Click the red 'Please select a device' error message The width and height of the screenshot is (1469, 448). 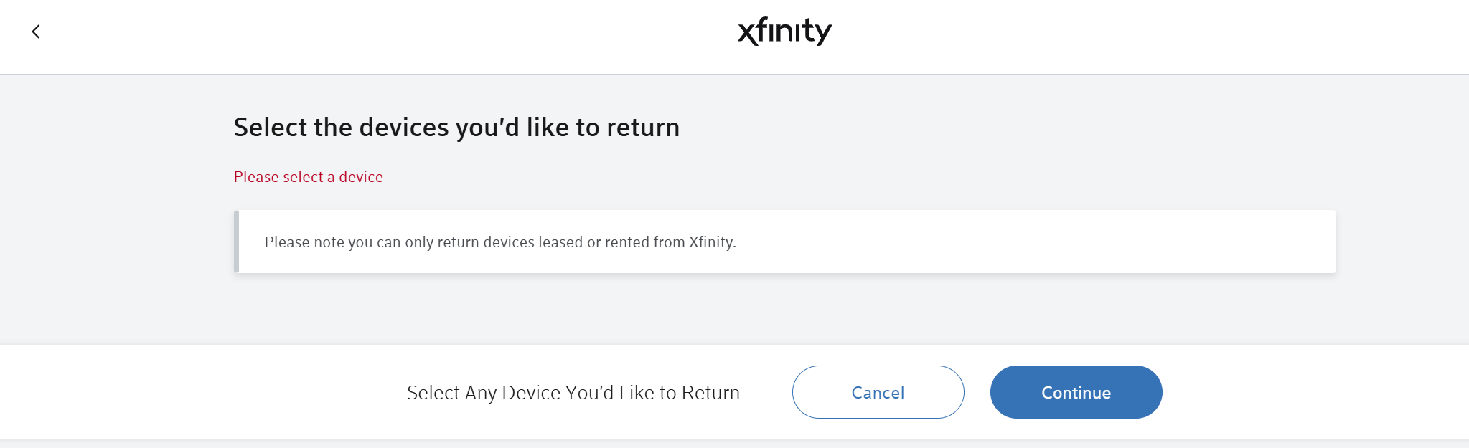(x=309, y=177)
